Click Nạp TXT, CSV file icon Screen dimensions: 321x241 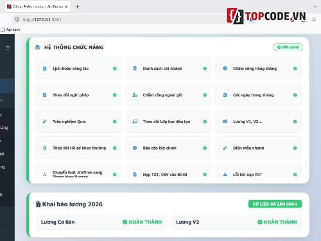click(x=135, y=174)
